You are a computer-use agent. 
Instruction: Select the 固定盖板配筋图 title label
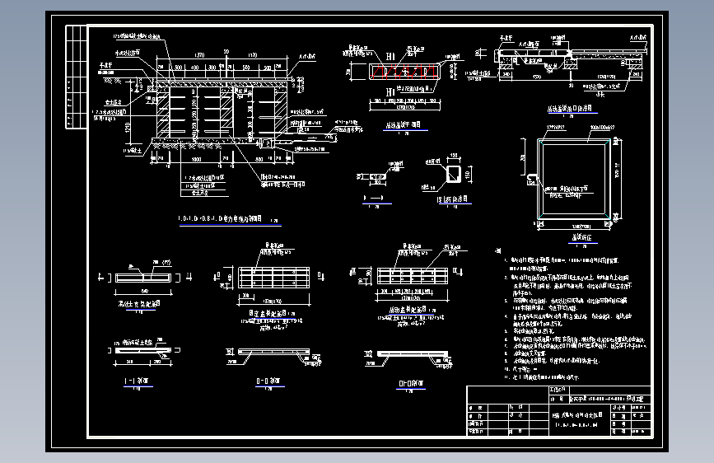pyautogui.click(x=268, y=313)
